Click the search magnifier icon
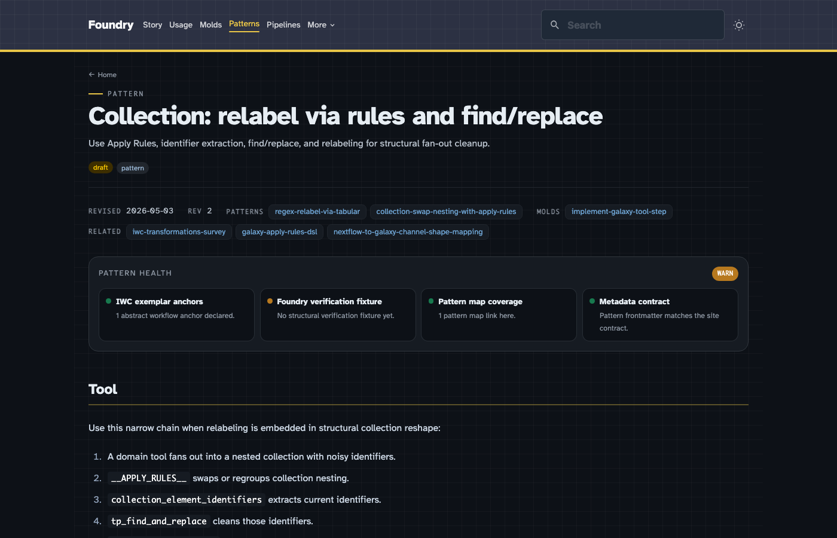Screen dimensions: 837x538 (x=555, y=25)
